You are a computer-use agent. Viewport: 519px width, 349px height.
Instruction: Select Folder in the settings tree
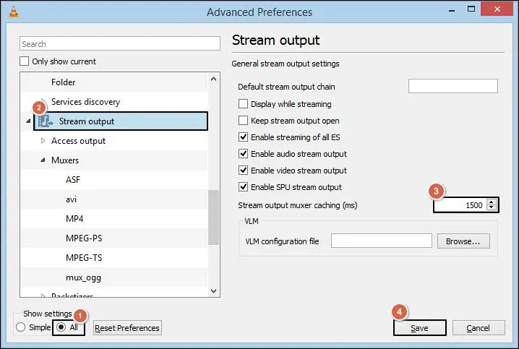point(63,82)
